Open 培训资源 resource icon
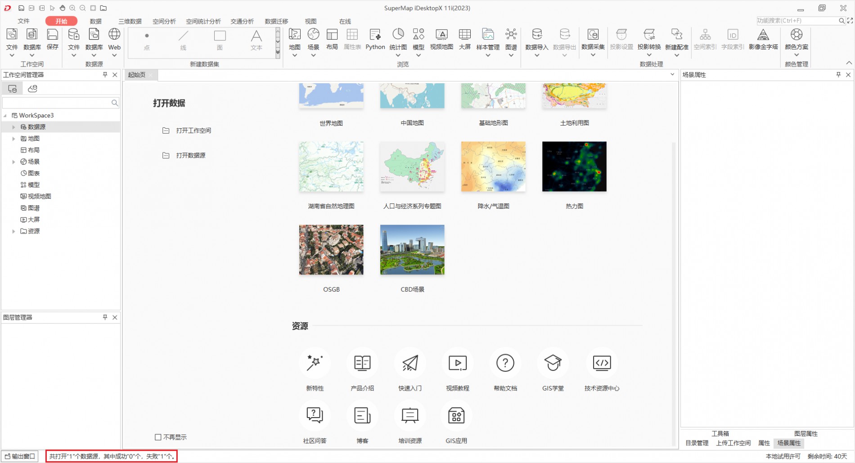This screenshot has width=855, height=463. [x=410, y=415]
